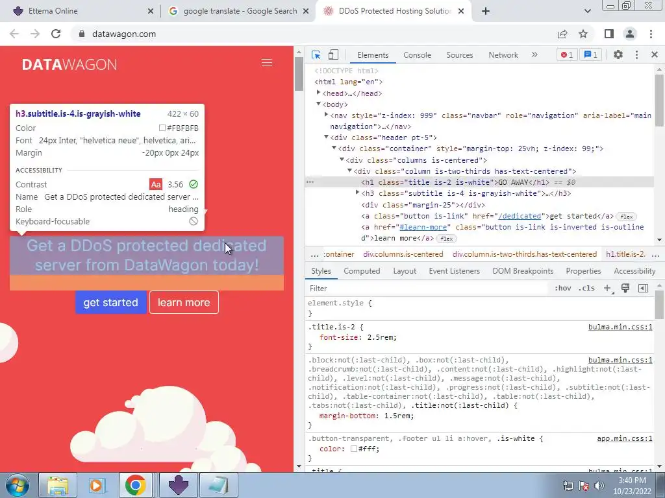The image size is (665, 498).
Task: Open the Layout tab
Action: click(405, 271)
